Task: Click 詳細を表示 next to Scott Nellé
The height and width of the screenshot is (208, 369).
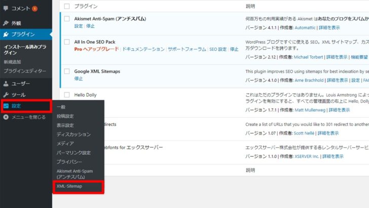Action: click(328, 133)
